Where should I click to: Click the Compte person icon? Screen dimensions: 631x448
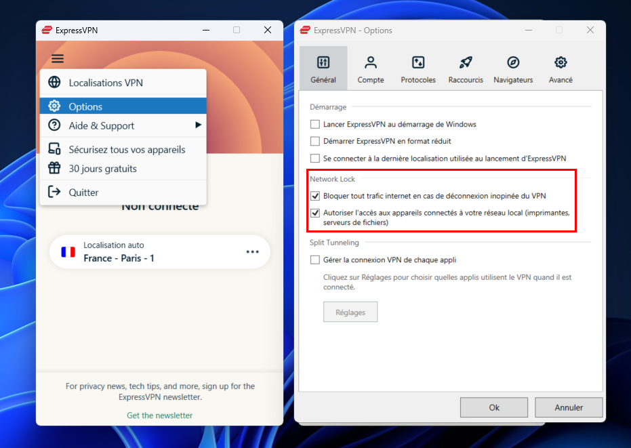tap(371, 62)
